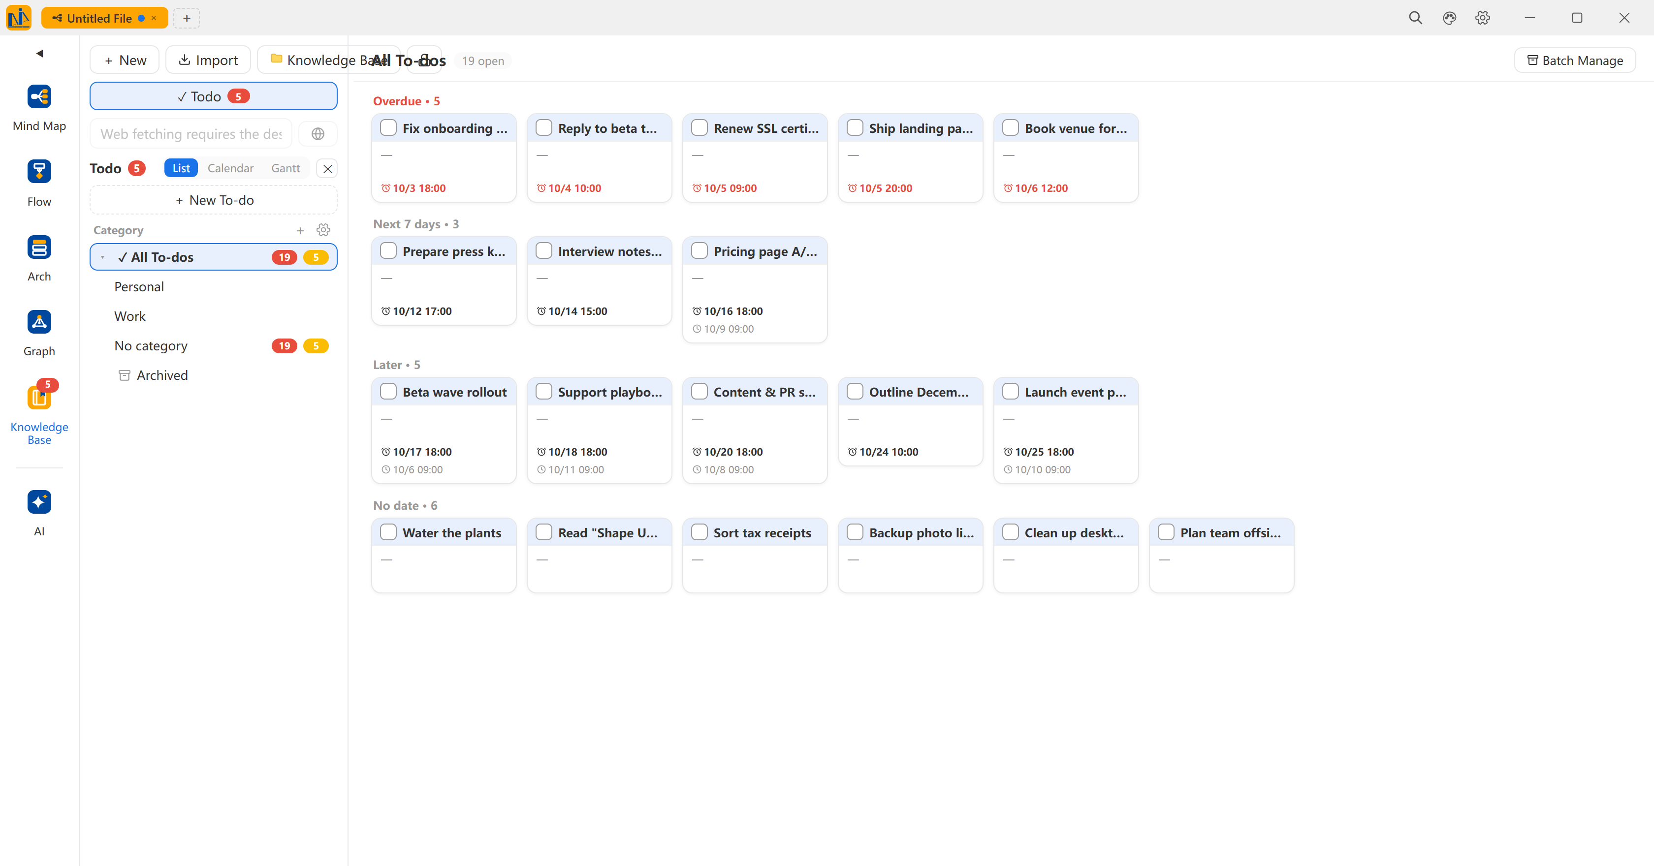1654x866 pixels.
Task: Click the 10/5 20:00 overdue date
Action: (886, 188)
